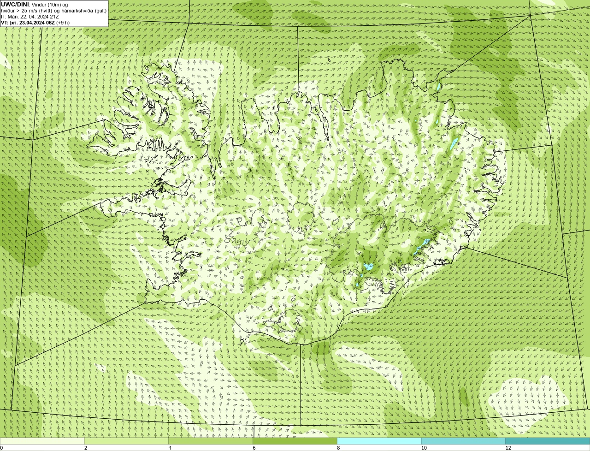Select the 8–10 m/s light cyan legend segment
The width and height of the screenshot is (590, 451).
point(379,441)
